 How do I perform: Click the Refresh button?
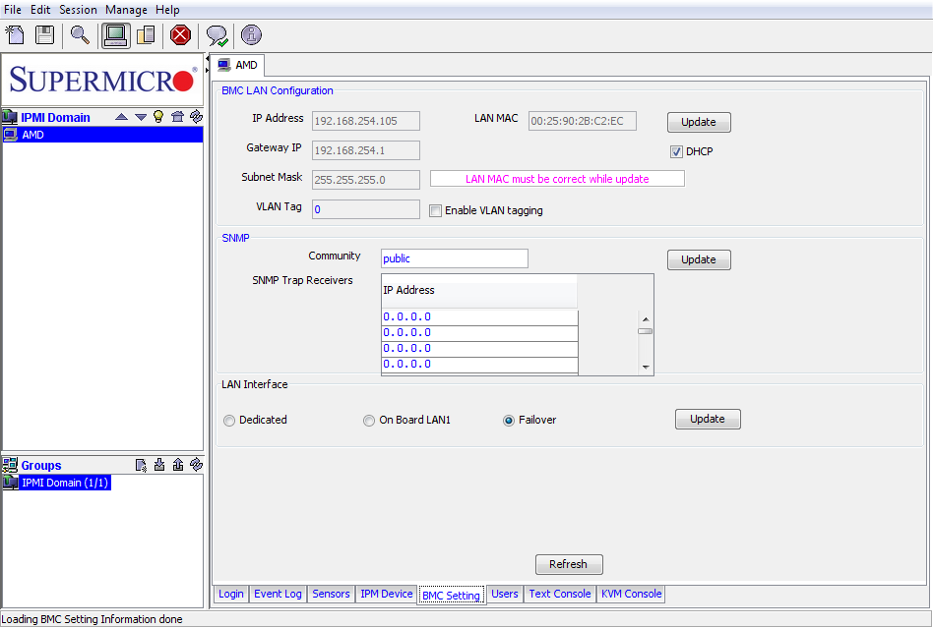click(569, 564)
